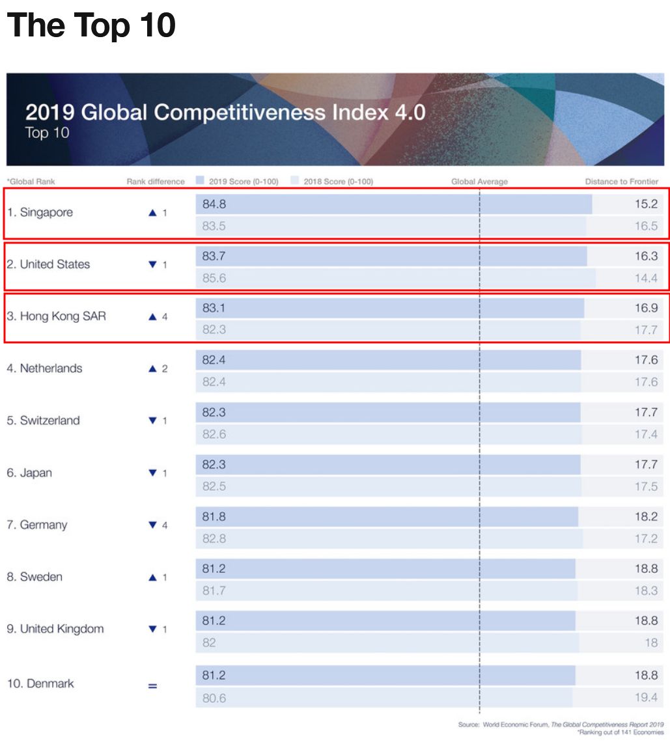The image size is (670, 746).
Task: Click the Rank difference column header
Action: coord(156,182)
